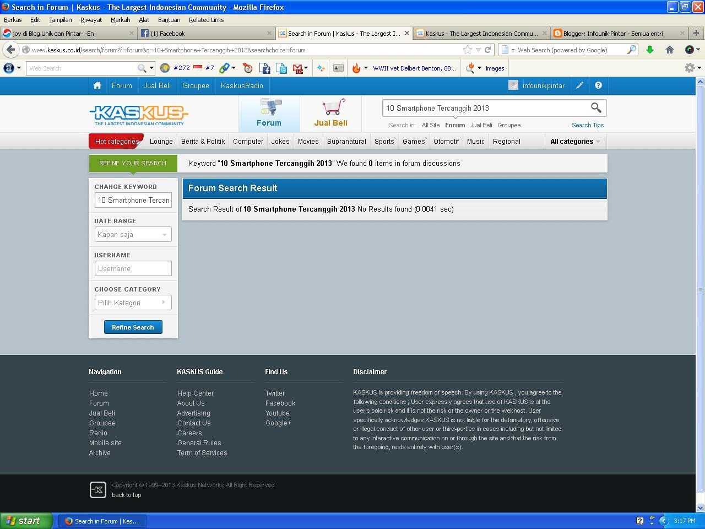Open the Lounge category link

tap(161, 142)
